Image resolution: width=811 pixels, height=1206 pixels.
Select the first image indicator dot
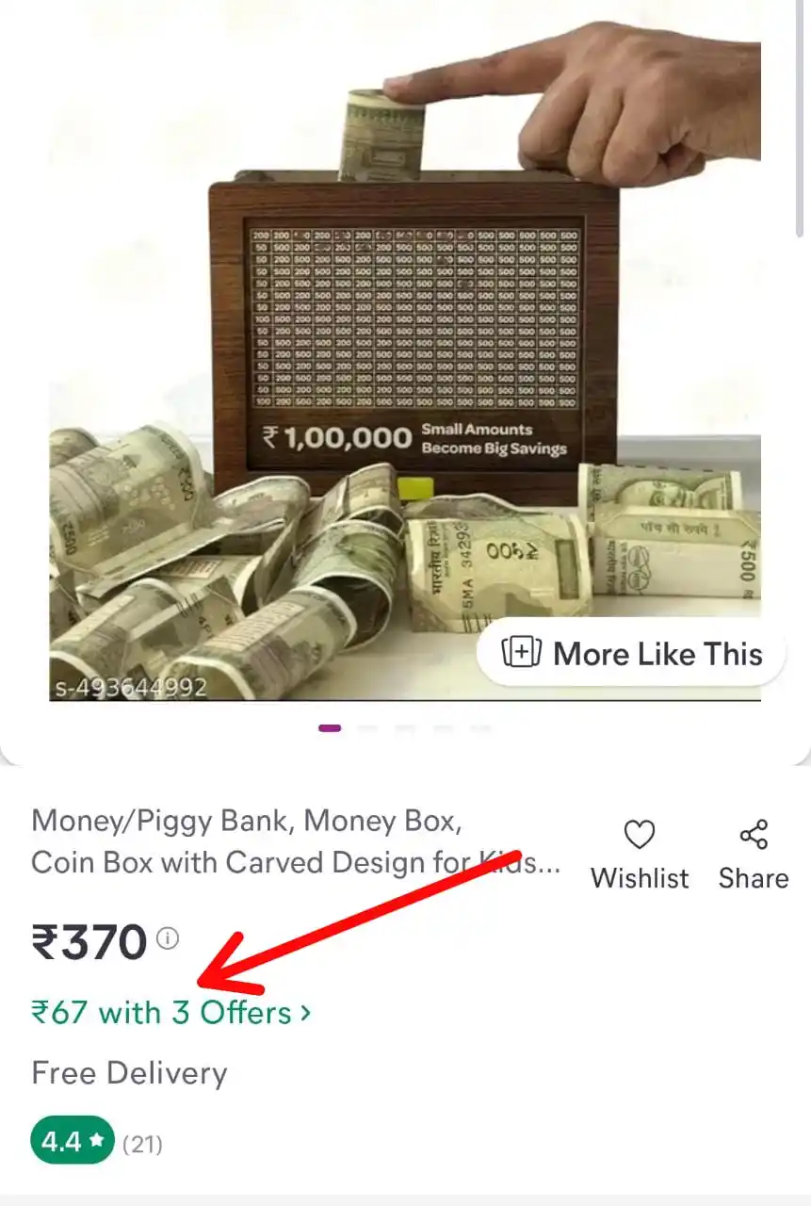click(330, 727)
